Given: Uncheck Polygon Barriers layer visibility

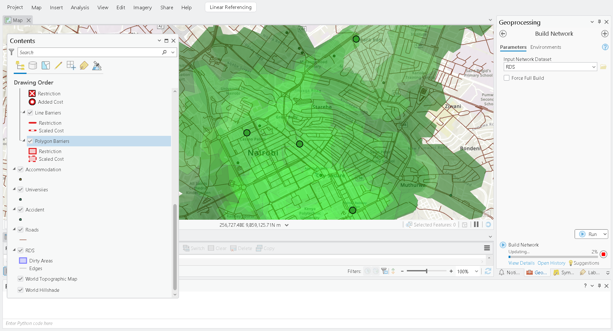Looking at the screenshot, I should pyautogui.click(x=30, y=141).
